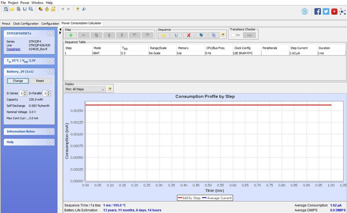Expand the Help panel in sidebar
Image resolution: width=347 pixels, height=213 pixels.
pyautogui.click(x=50, y=142)
